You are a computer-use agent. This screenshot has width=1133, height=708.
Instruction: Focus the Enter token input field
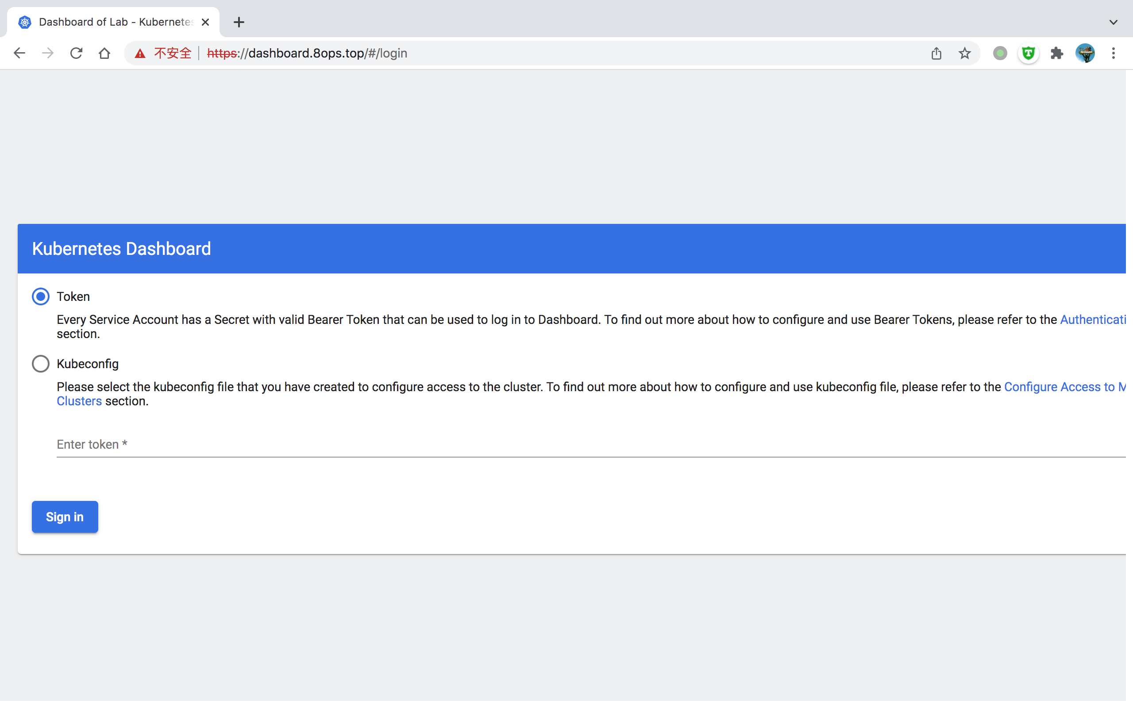point(591,444)
